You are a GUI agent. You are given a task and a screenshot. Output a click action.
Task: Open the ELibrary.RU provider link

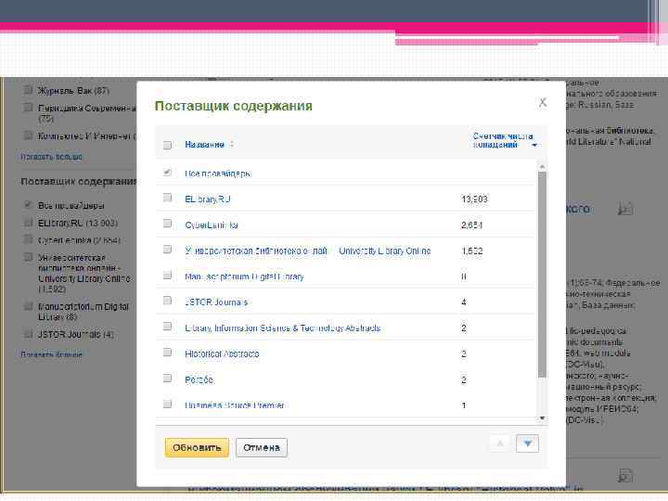click(208, 199)
